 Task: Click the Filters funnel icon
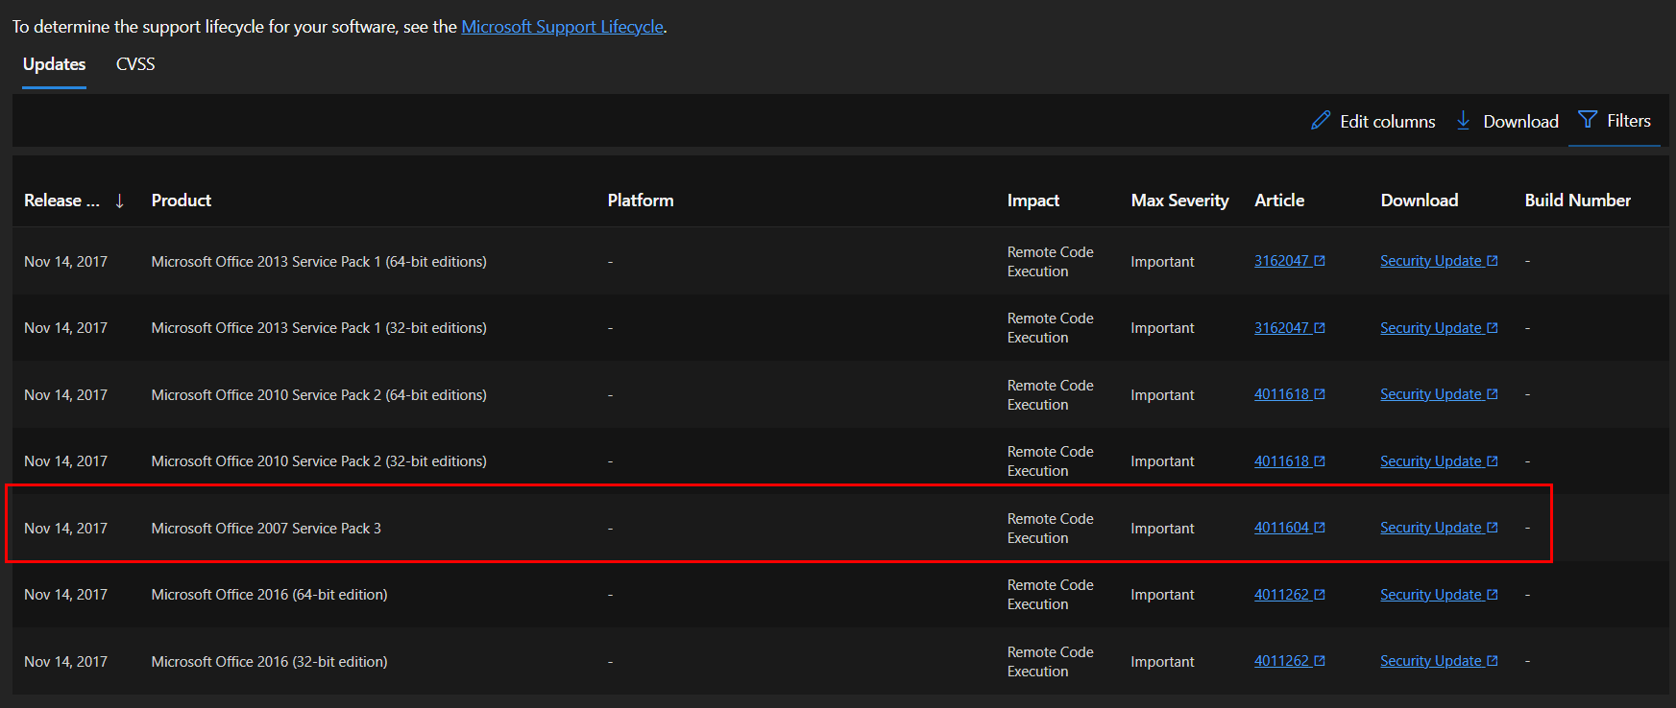1588,120
